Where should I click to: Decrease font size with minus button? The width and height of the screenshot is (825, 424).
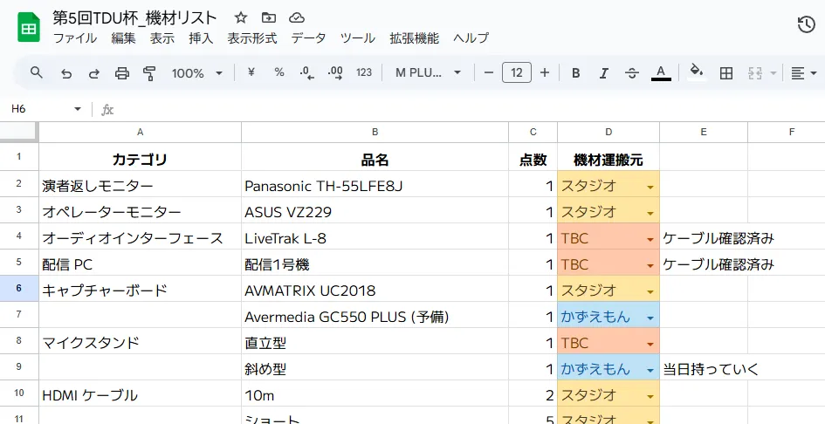point(489,72)
